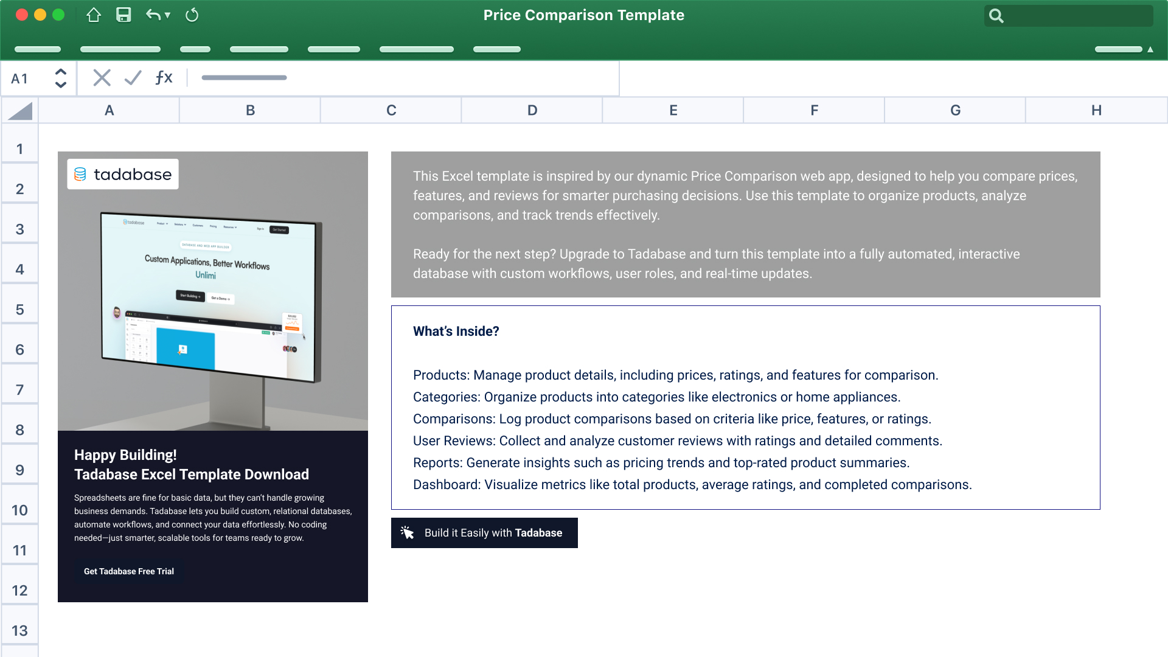Click the Select All corner triangle

click(x=20, y=111)
